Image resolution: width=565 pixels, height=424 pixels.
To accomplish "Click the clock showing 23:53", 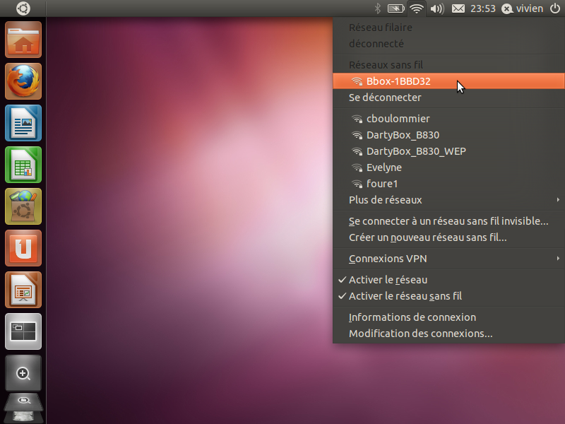I will click(x=483, y=8).
